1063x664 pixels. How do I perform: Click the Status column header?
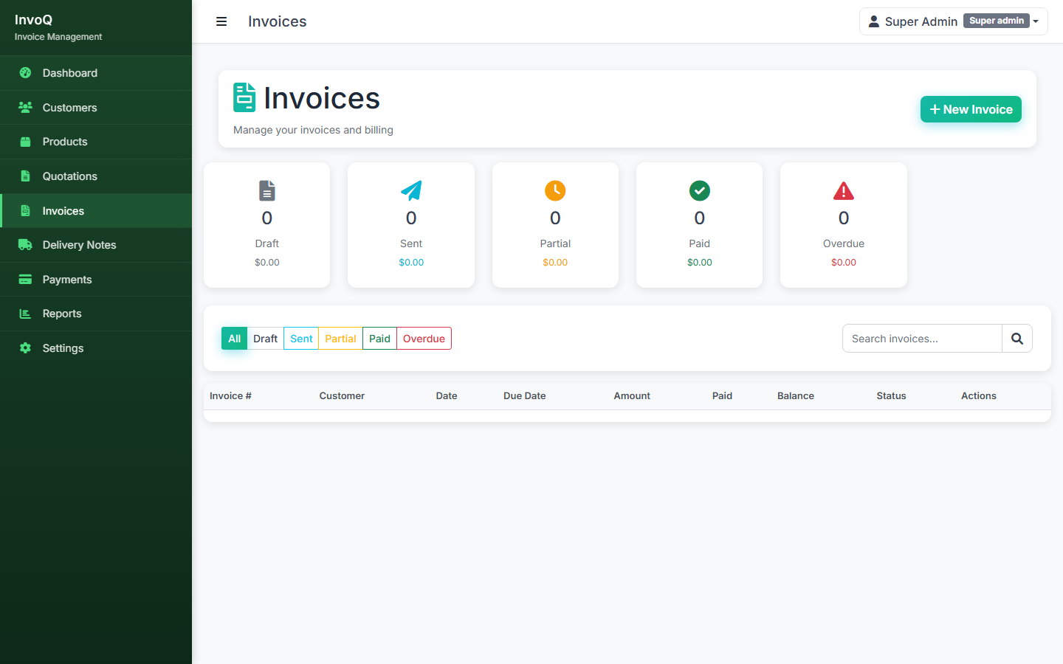[x=891, y=396]
